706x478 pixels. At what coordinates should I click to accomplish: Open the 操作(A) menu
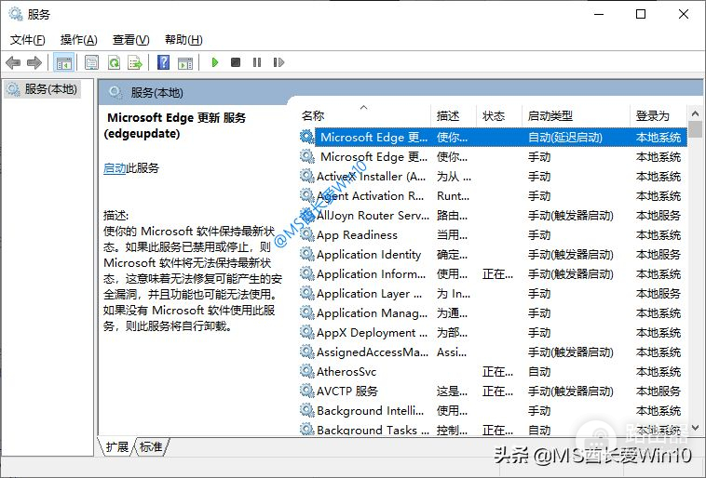pyautogui.click(x=79, y=40)
